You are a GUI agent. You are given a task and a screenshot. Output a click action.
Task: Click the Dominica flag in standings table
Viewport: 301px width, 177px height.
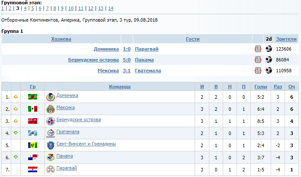click(x=32, y=97)
